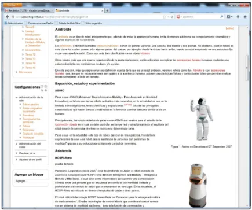Open a new tab with the plus button
252x210 pixels.
[x=107, y=10]
